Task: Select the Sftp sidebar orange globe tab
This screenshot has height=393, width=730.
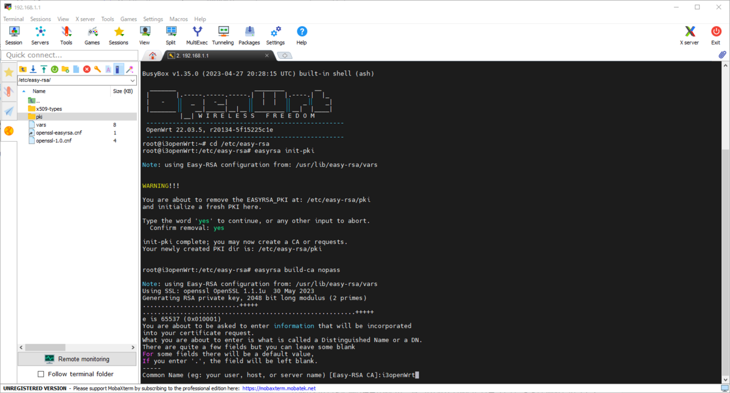Action: click(x=9, y=131)
